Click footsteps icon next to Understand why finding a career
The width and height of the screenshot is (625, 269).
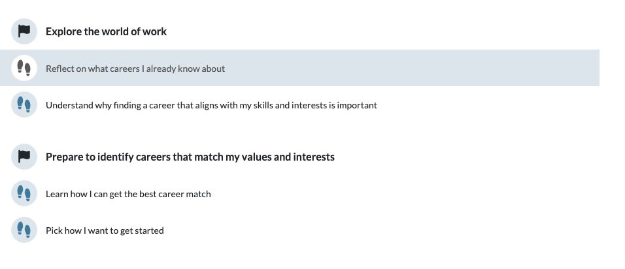[24, 104]
